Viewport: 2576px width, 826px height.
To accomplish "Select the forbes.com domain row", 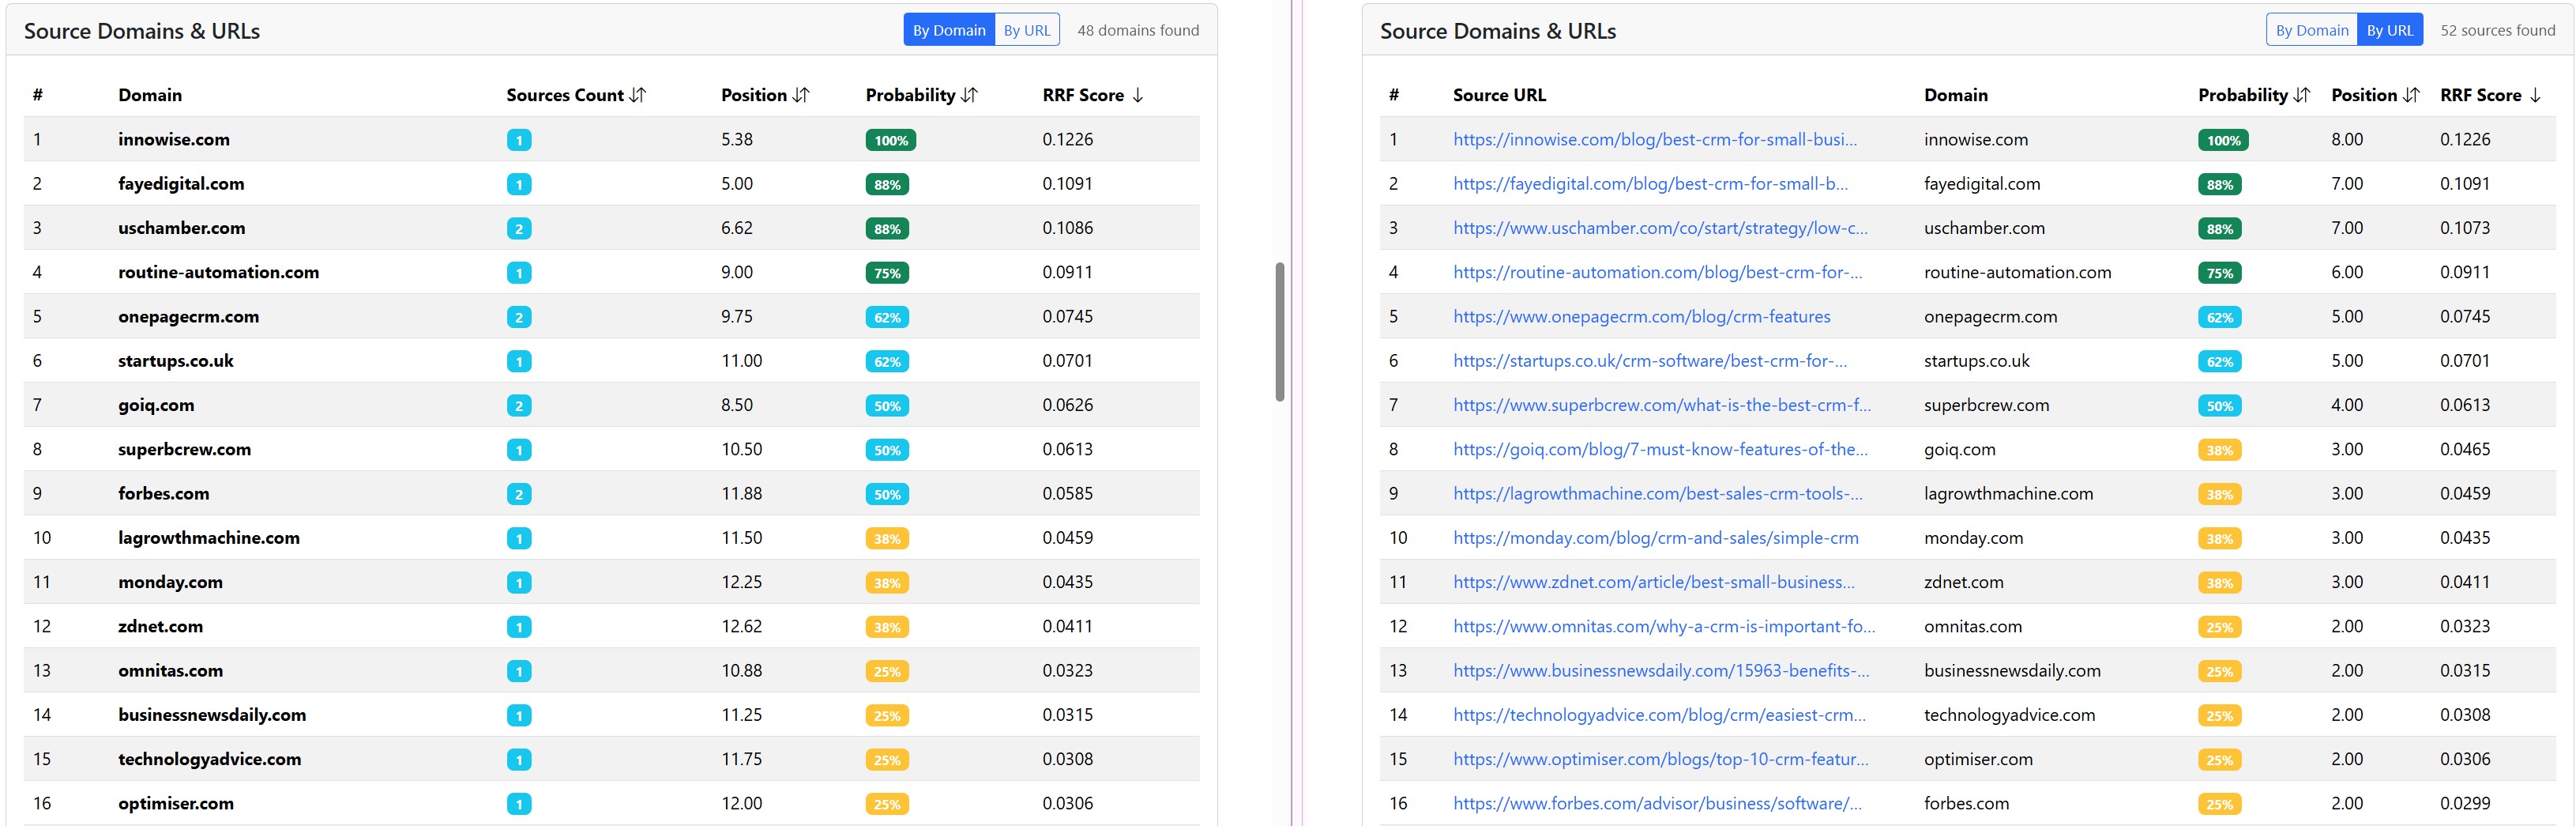I will click(163, 493).
